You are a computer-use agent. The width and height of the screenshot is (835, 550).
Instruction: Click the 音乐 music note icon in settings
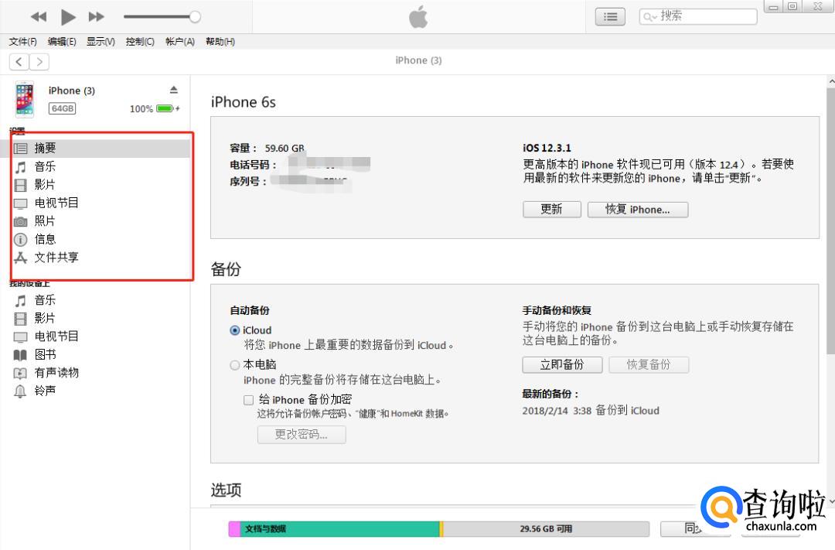tap(20, 167)
